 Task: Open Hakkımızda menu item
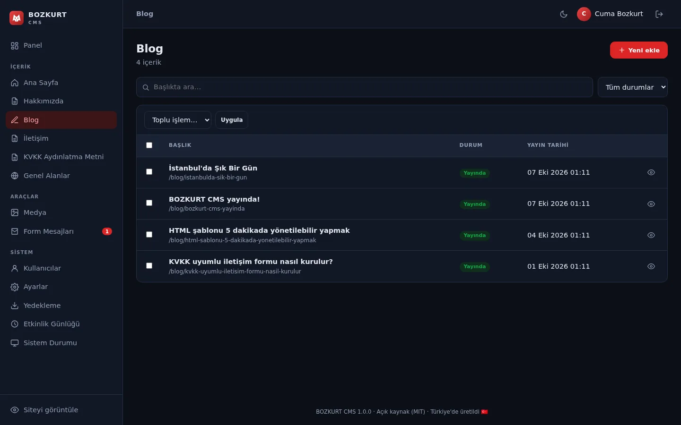click(x=61, y=101)
